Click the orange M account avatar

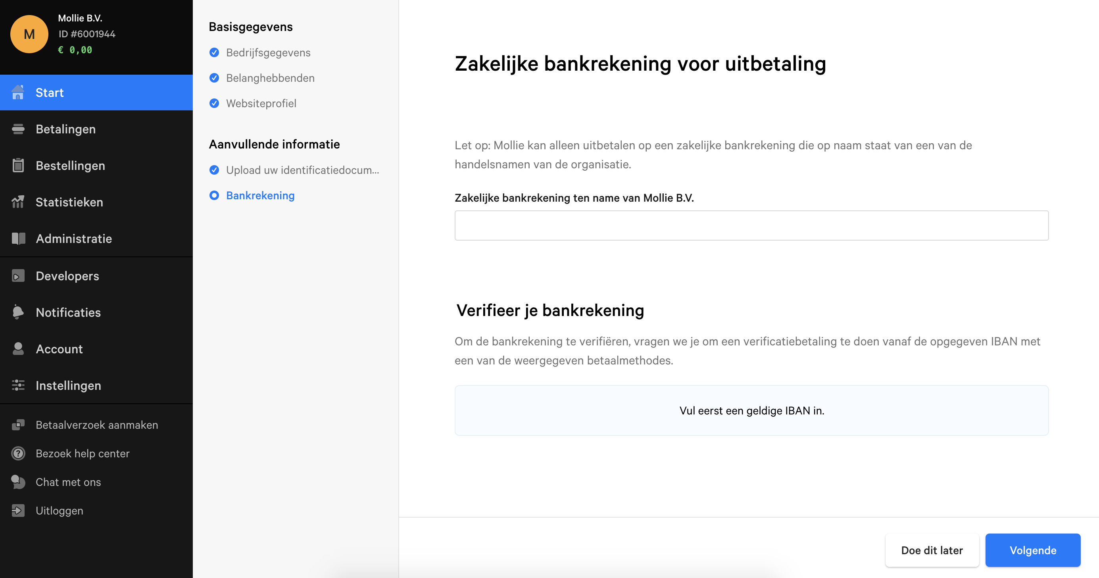pyautogui.click(x=29, y=34)
